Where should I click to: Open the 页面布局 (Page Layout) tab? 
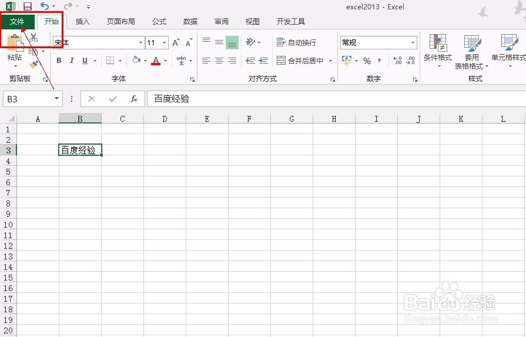point(120,22)
